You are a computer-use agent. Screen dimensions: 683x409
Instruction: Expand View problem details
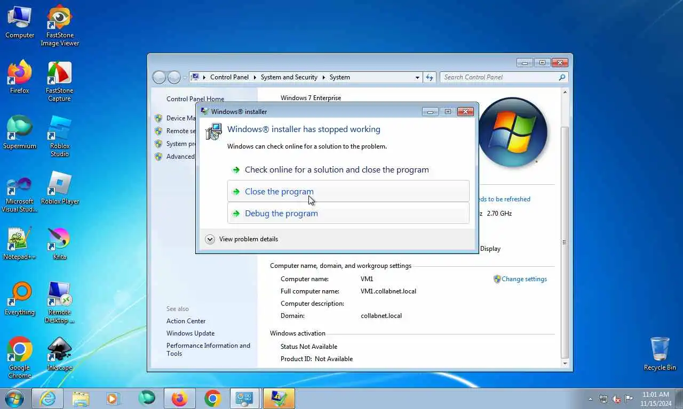[242, 239]
